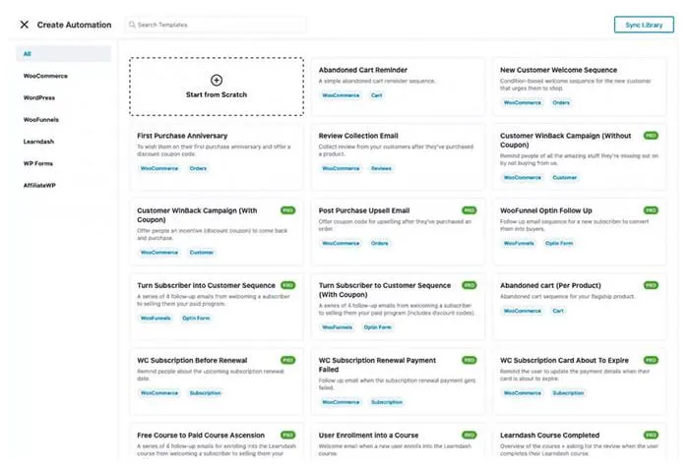Click PRO badge on Free Course to Paid Course Ascension
The width and height of the screenshot is (692, 468).
click(x=287, y=436)
